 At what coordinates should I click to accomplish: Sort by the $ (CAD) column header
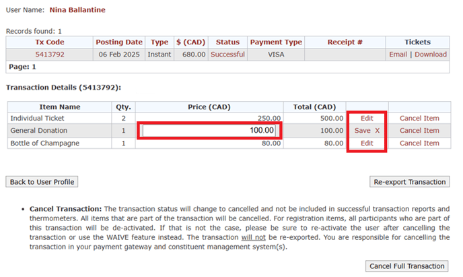[190, 42]
